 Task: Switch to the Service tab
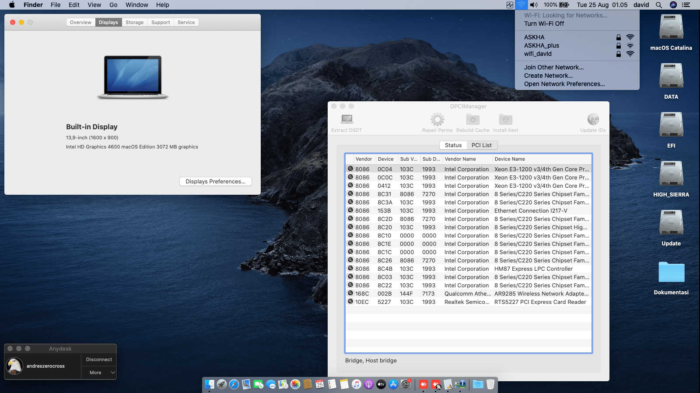click(x=186, y=22)
